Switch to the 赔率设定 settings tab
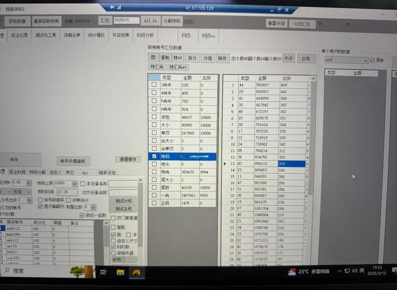This screenshot has width=397, height=290. [x=107, y=172]
